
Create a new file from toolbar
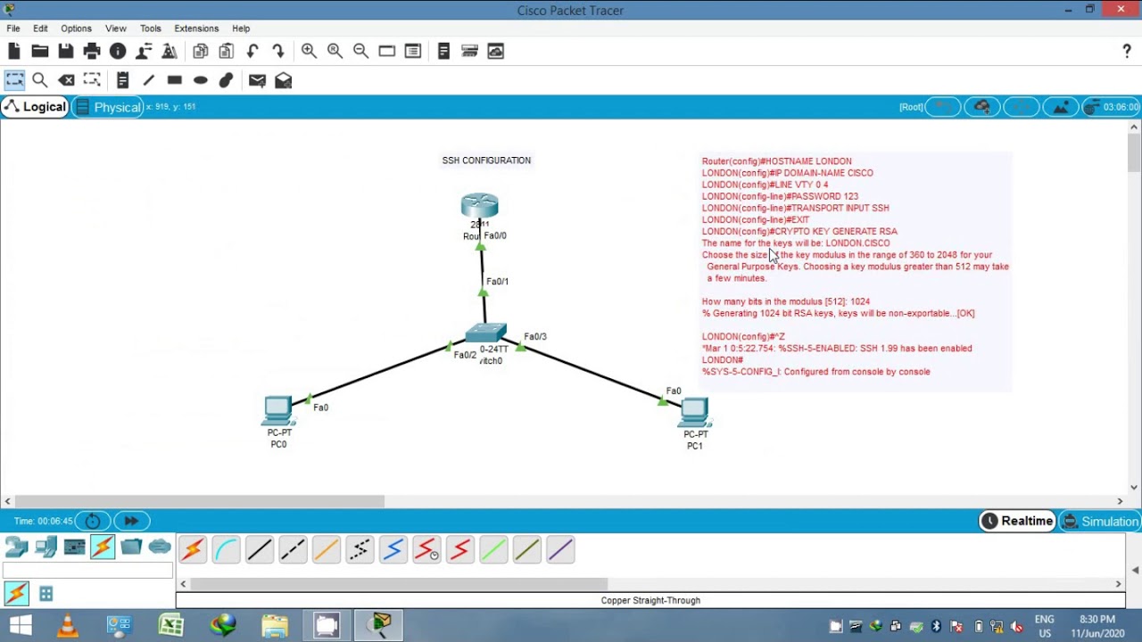(14, 51)
